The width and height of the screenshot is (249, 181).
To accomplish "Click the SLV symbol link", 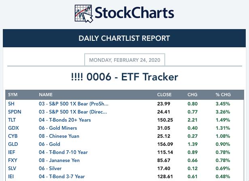I will tap(13, 168).
